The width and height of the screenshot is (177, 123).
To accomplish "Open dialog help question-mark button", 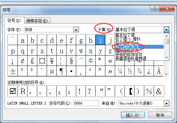I will click(x=155, y=8).
